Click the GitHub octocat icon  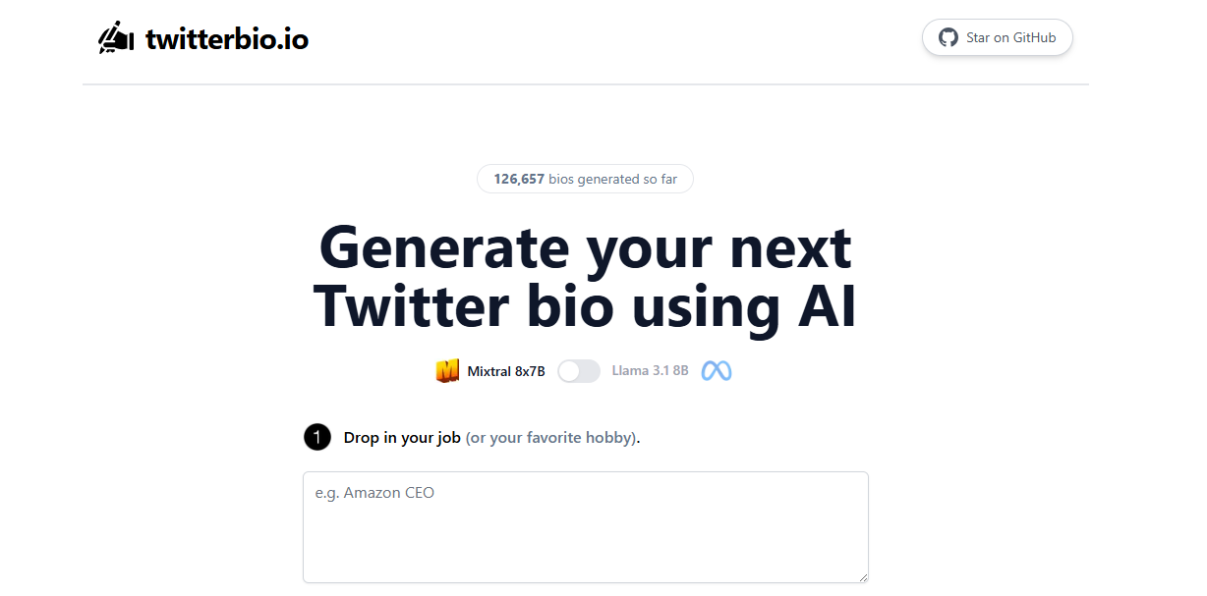[948, 37]
